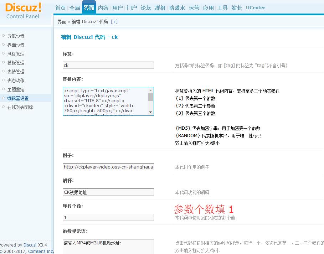This screenshot has width=324, height=254.
Task: Open the 首页 top menu
Action: click(x=60, y=8)
